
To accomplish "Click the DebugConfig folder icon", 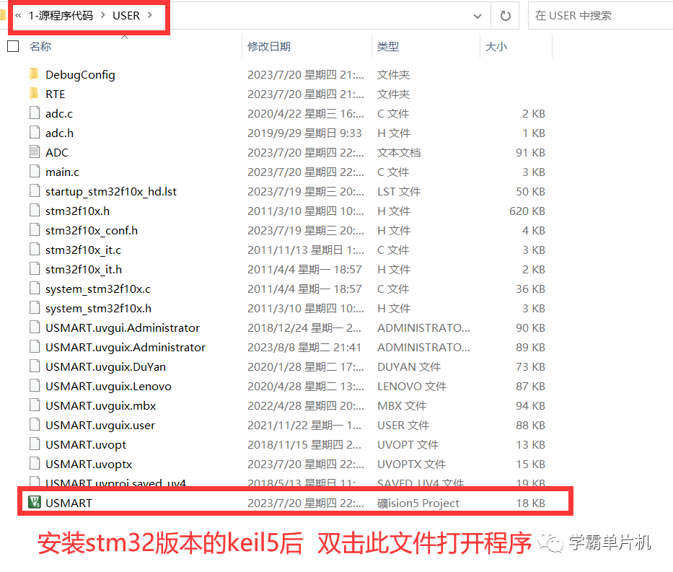I will point(35,74).
